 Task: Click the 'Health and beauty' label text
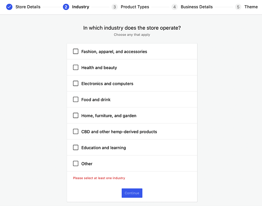tap(99, 68)
